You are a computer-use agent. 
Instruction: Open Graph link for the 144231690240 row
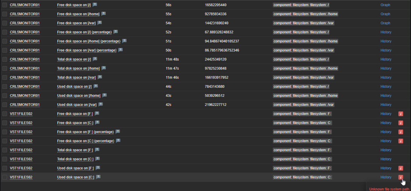tap(385, 23)
